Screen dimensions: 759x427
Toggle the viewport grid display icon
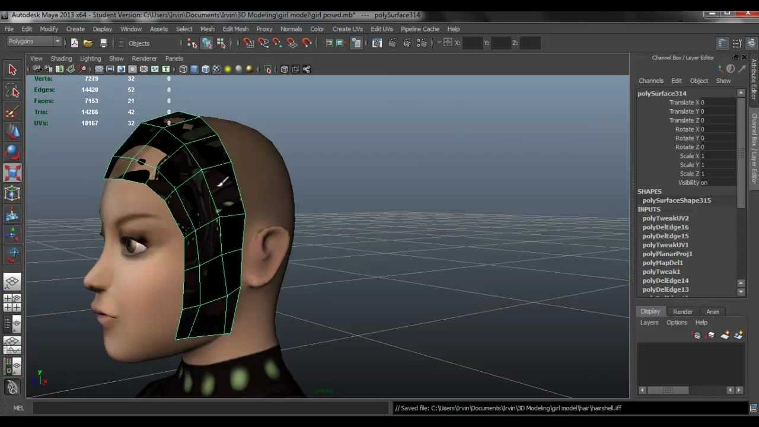(x=99, y=69)
